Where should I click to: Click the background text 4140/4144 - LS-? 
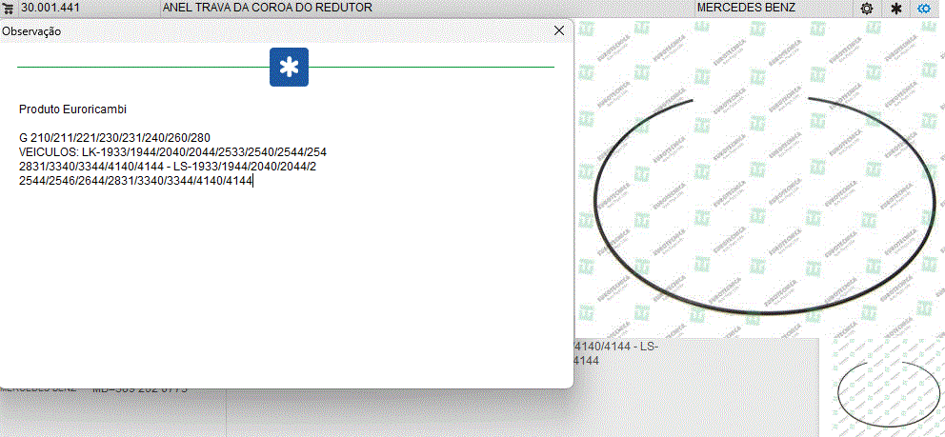click(616, 347)
